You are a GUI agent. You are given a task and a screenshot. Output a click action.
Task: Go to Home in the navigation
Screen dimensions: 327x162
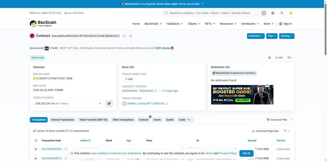pyautogui.click(x=136, y=24)
